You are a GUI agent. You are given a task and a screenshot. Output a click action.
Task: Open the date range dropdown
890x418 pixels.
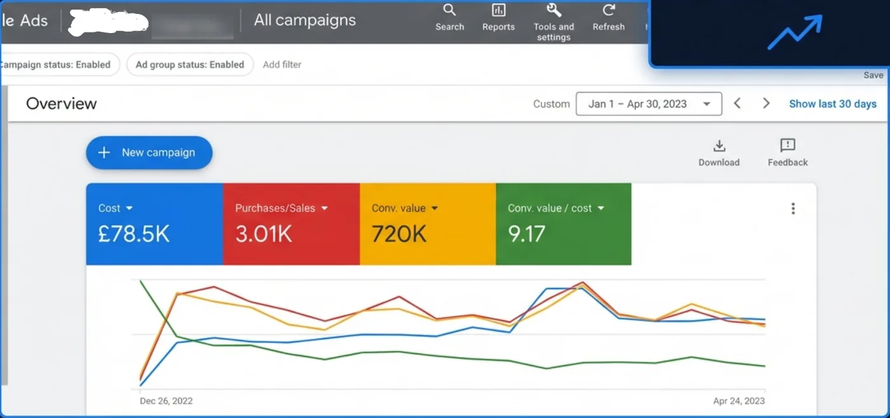pyautogui.click(x=649, y=104)
